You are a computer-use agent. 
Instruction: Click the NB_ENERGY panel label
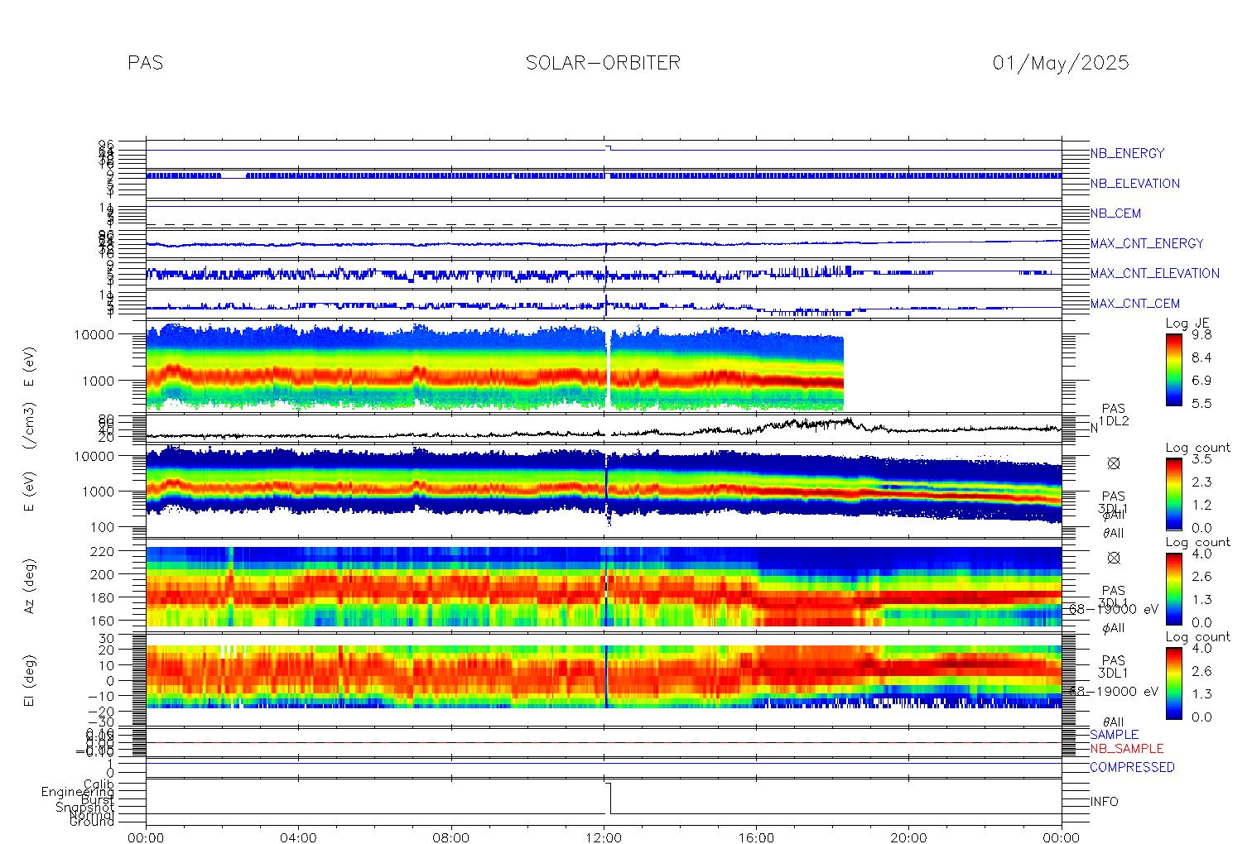(x=1127, y=154)
